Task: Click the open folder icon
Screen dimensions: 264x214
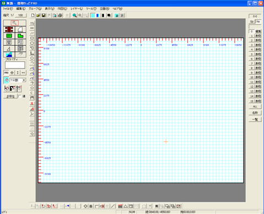Action: (38, 15)
